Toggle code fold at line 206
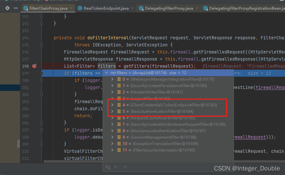Screen dimensions: 285x175 click(41, 123)
